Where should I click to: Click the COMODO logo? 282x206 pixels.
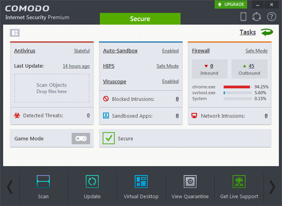point(27,9)
